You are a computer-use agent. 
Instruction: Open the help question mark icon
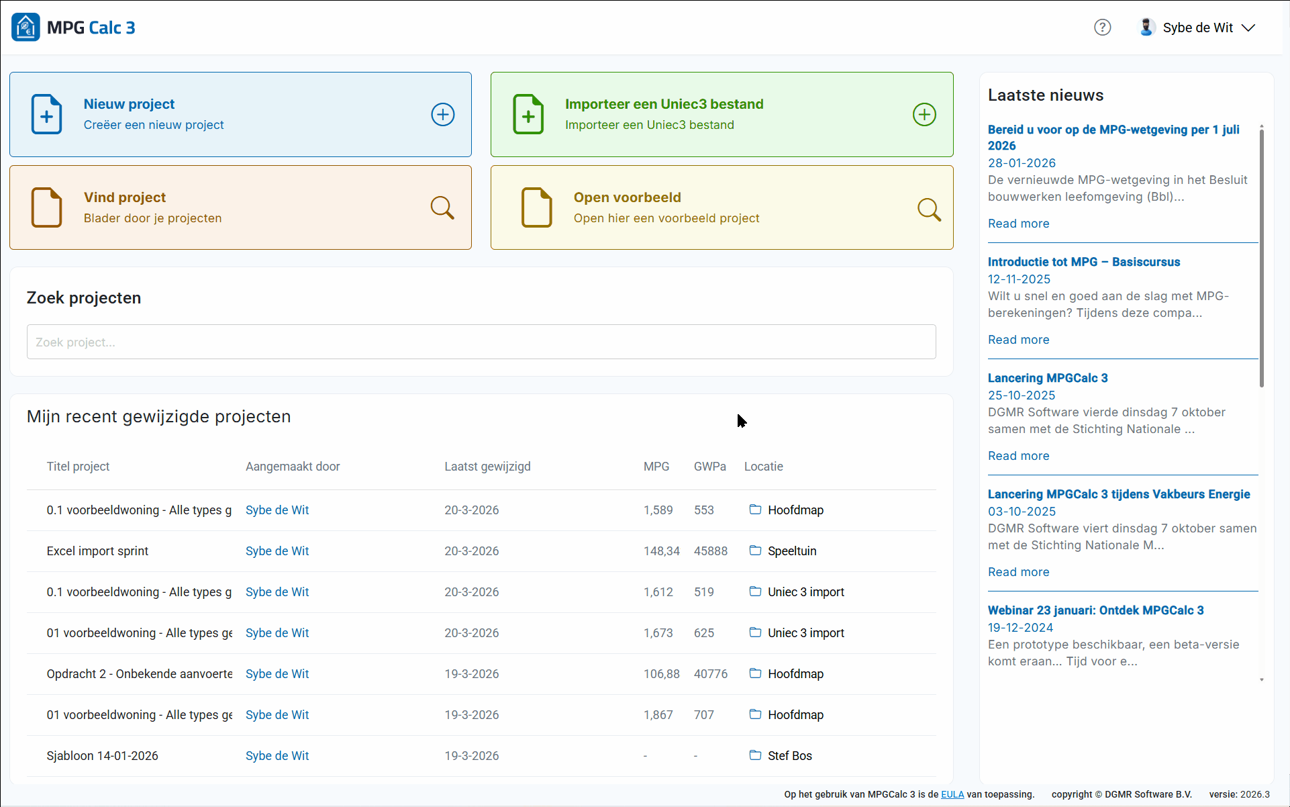click(x=1102, y=28)
